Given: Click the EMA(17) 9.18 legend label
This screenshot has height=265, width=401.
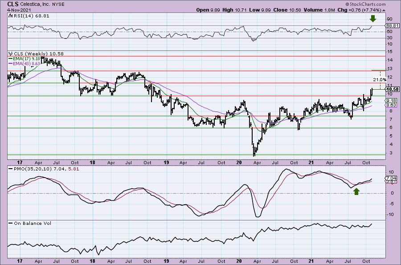Looking at the screenshot, I should point(26,58).
